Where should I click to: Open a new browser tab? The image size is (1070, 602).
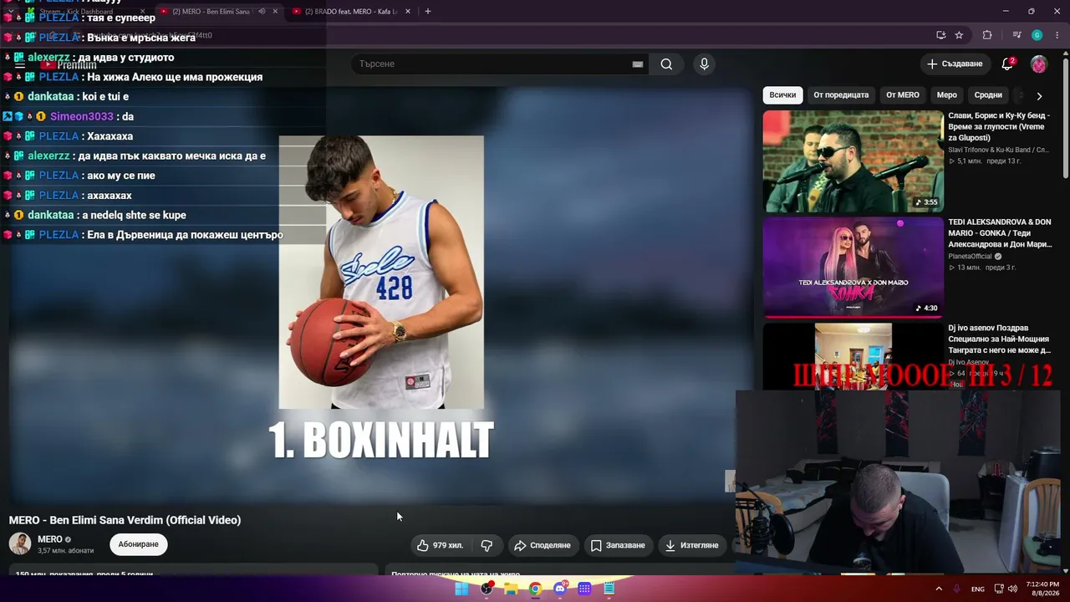[428, 12]
